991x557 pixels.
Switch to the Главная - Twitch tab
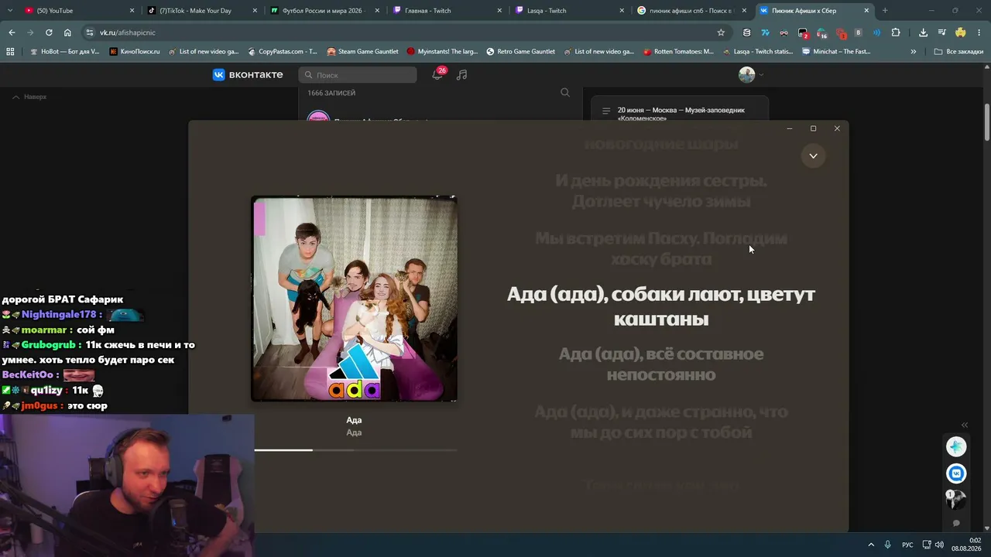(446, 11)
